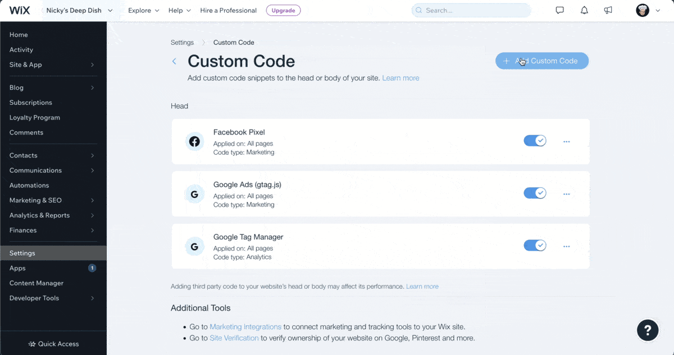Click the megaphone announcements icon
674x355 pixels.
pyautogui.click(x=608, y=10)
